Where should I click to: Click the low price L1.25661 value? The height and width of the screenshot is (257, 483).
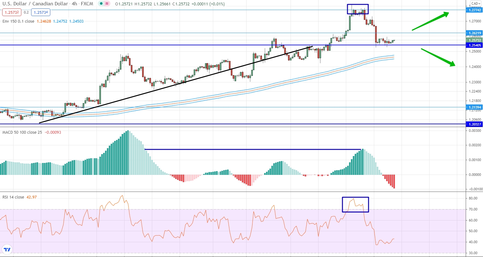pos(162,4)
